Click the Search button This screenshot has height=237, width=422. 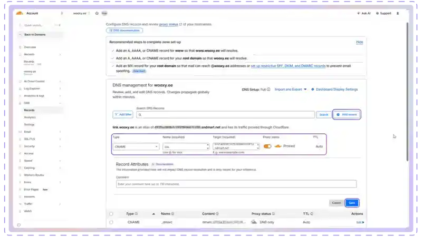click(324, 115)
